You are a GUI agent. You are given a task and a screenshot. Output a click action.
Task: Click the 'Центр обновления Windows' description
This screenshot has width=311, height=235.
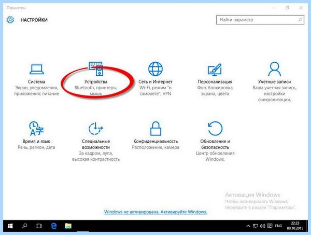pyautogui.click(x=215, y=156)
